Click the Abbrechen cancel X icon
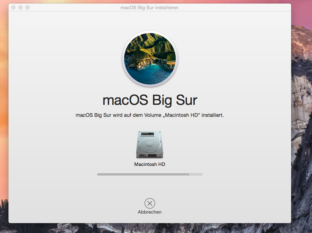This screenshot has height=233, width=312. [149, 203]
